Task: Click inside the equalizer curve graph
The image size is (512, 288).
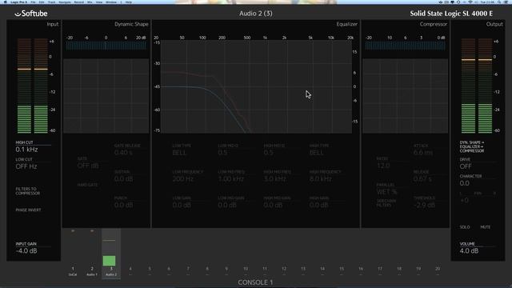Action: 256,86
